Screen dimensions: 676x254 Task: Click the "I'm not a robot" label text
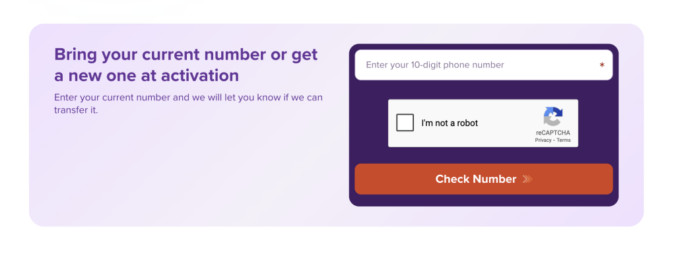coord(450,123)
